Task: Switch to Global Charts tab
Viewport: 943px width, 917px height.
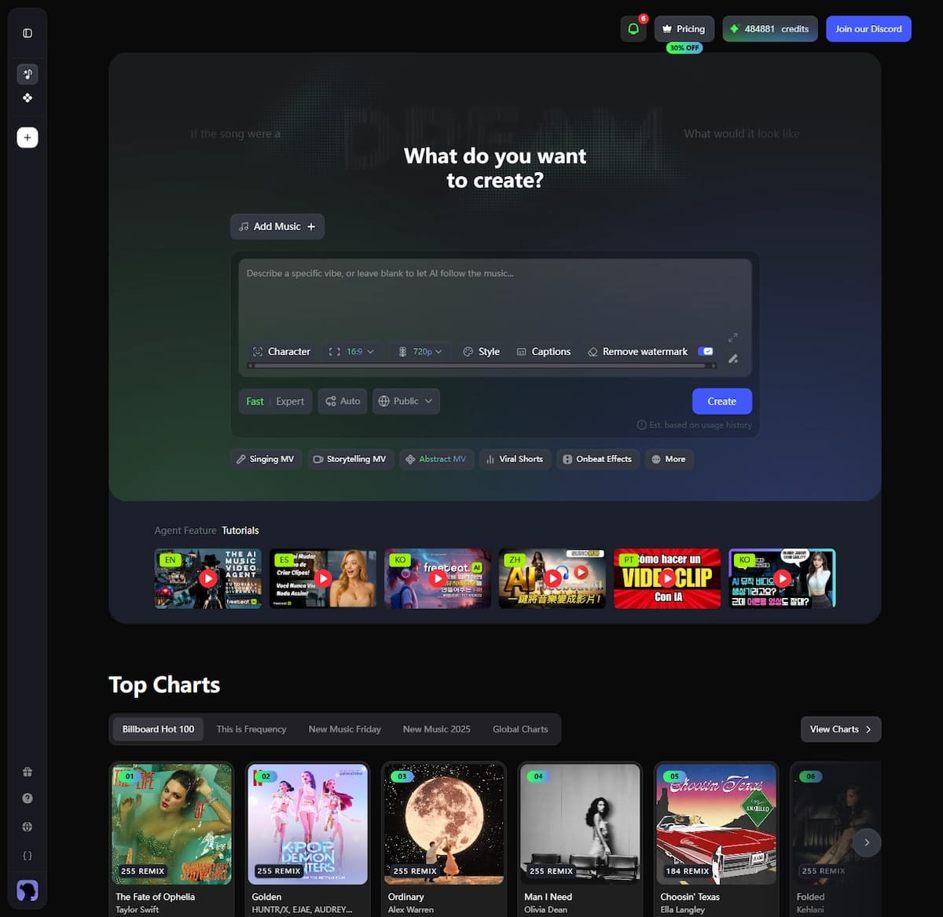Action: click(520, 729)
